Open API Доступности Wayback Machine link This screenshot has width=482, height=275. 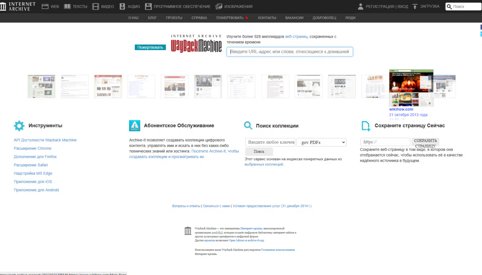pos(45,140)
